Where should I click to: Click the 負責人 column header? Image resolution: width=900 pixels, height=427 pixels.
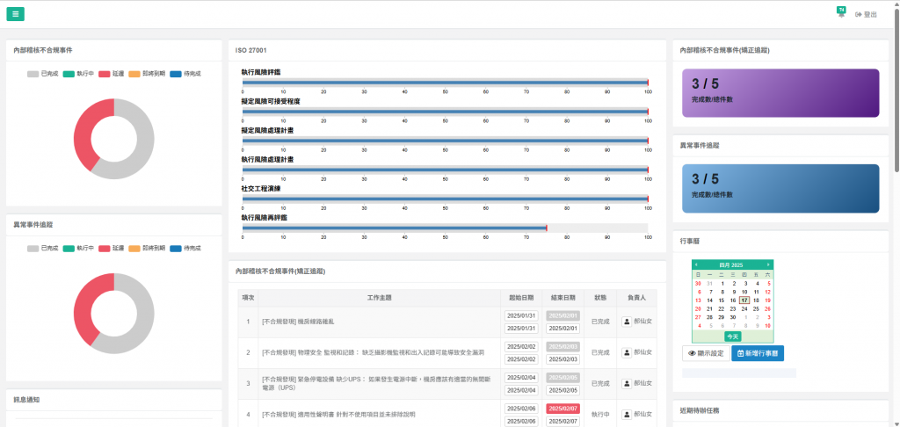636,298
